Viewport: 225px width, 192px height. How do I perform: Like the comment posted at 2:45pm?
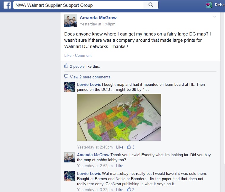(x=120, y=147)
